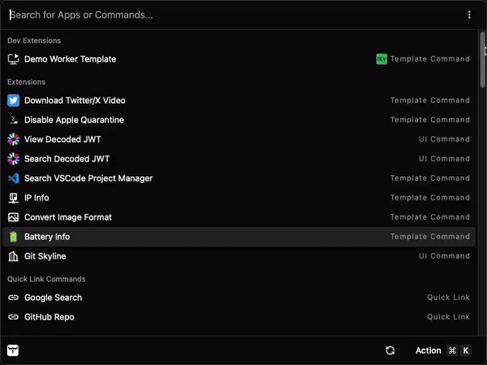Viewport: 487px width, 365px height.
Task: Click the app logo in the footer
Action: click(x=13, y=350)
